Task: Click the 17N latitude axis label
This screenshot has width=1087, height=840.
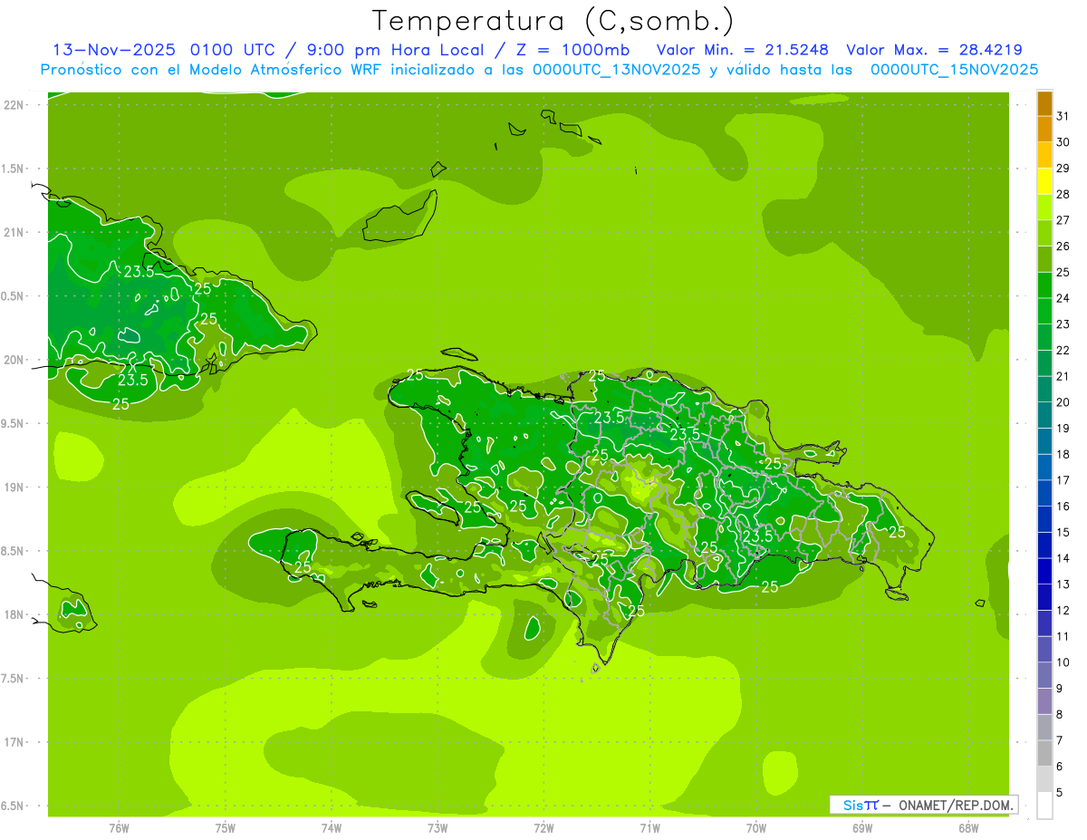Action: tap(14, 742)
